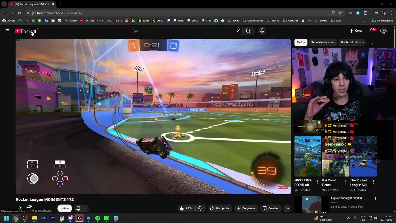This screenshot has width=396, height=223.
Task: Go back with browser back arrow
Action: tap(4, 13)
